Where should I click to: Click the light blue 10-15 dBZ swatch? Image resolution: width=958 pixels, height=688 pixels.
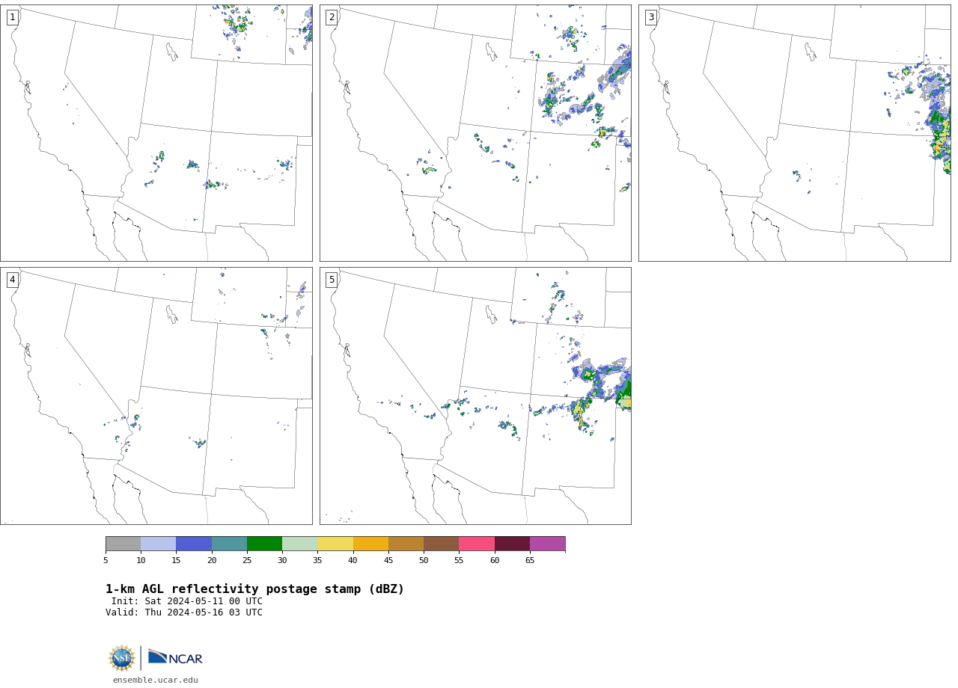coord(159,544)
